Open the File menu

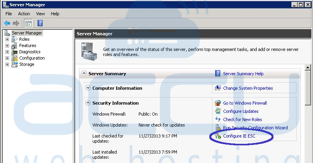[9, 14]
